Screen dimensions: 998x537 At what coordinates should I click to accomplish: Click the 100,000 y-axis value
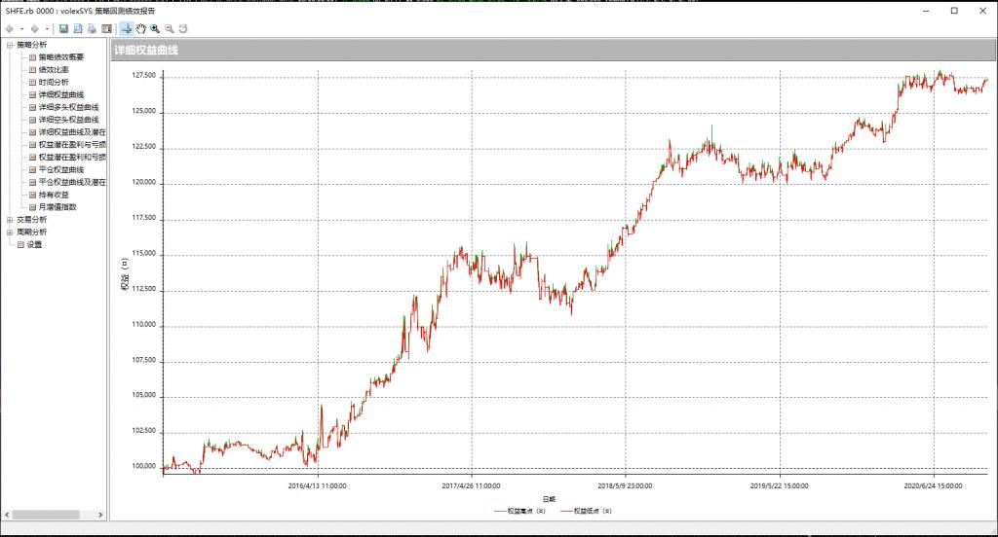point(143,466)
